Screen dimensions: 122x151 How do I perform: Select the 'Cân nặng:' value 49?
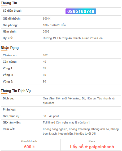(x=45, y=62)
